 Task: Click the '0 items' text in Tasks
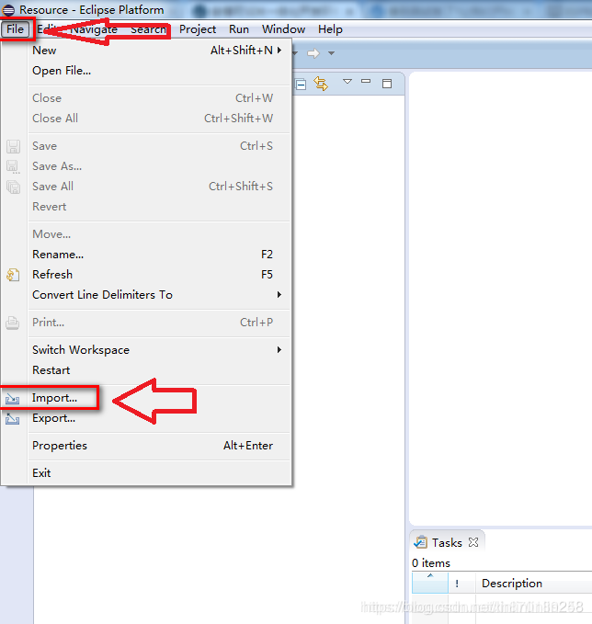tap(431, 563)
